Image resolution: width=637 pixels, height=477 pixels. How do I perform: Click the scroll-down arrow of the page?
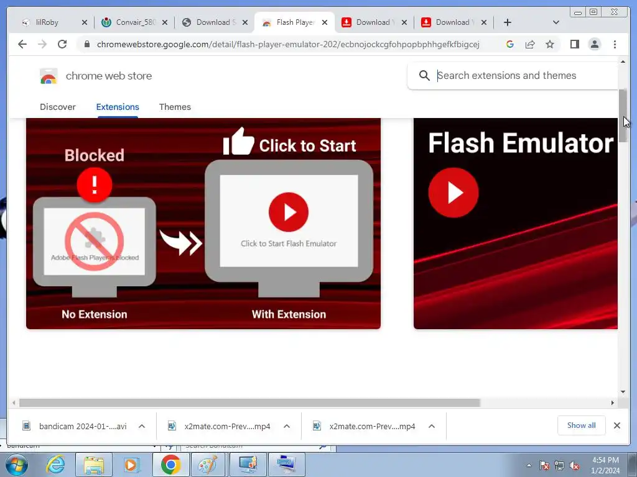(623, 392)
